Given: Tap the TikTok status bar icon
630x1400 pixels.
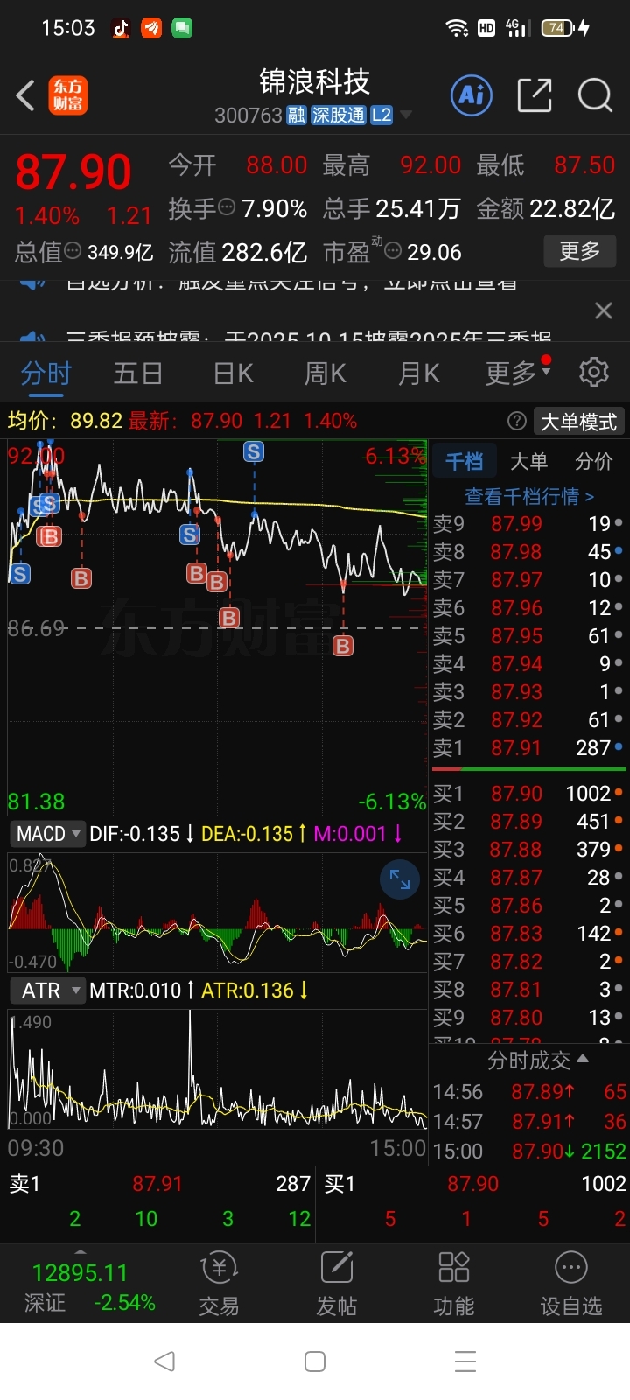Looking at the screenshot, I should click(x=121, y=28).
